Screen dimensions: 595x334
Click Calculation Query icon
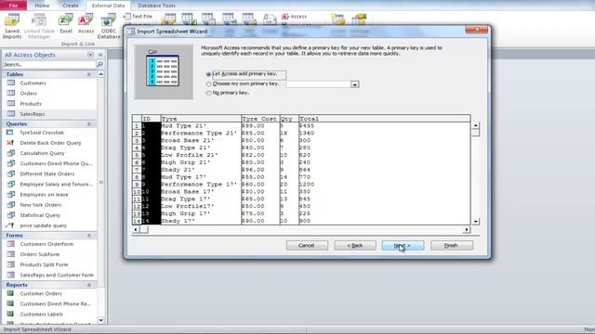(x=11, y=153)
